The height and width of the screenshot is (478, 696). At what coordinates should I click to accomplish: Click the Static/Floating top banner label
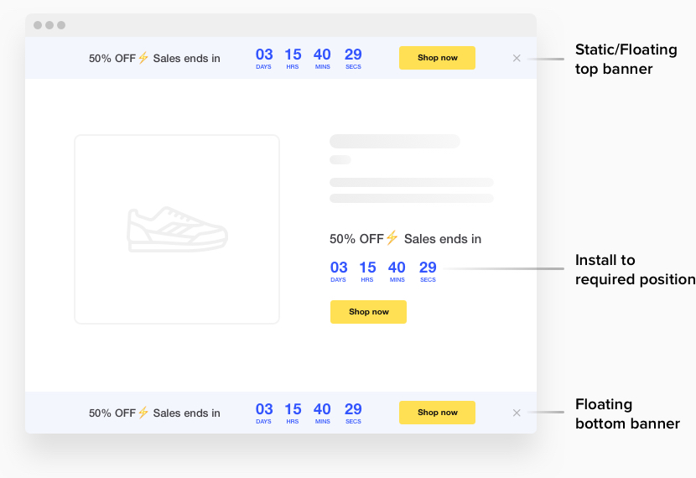(626, 59)
